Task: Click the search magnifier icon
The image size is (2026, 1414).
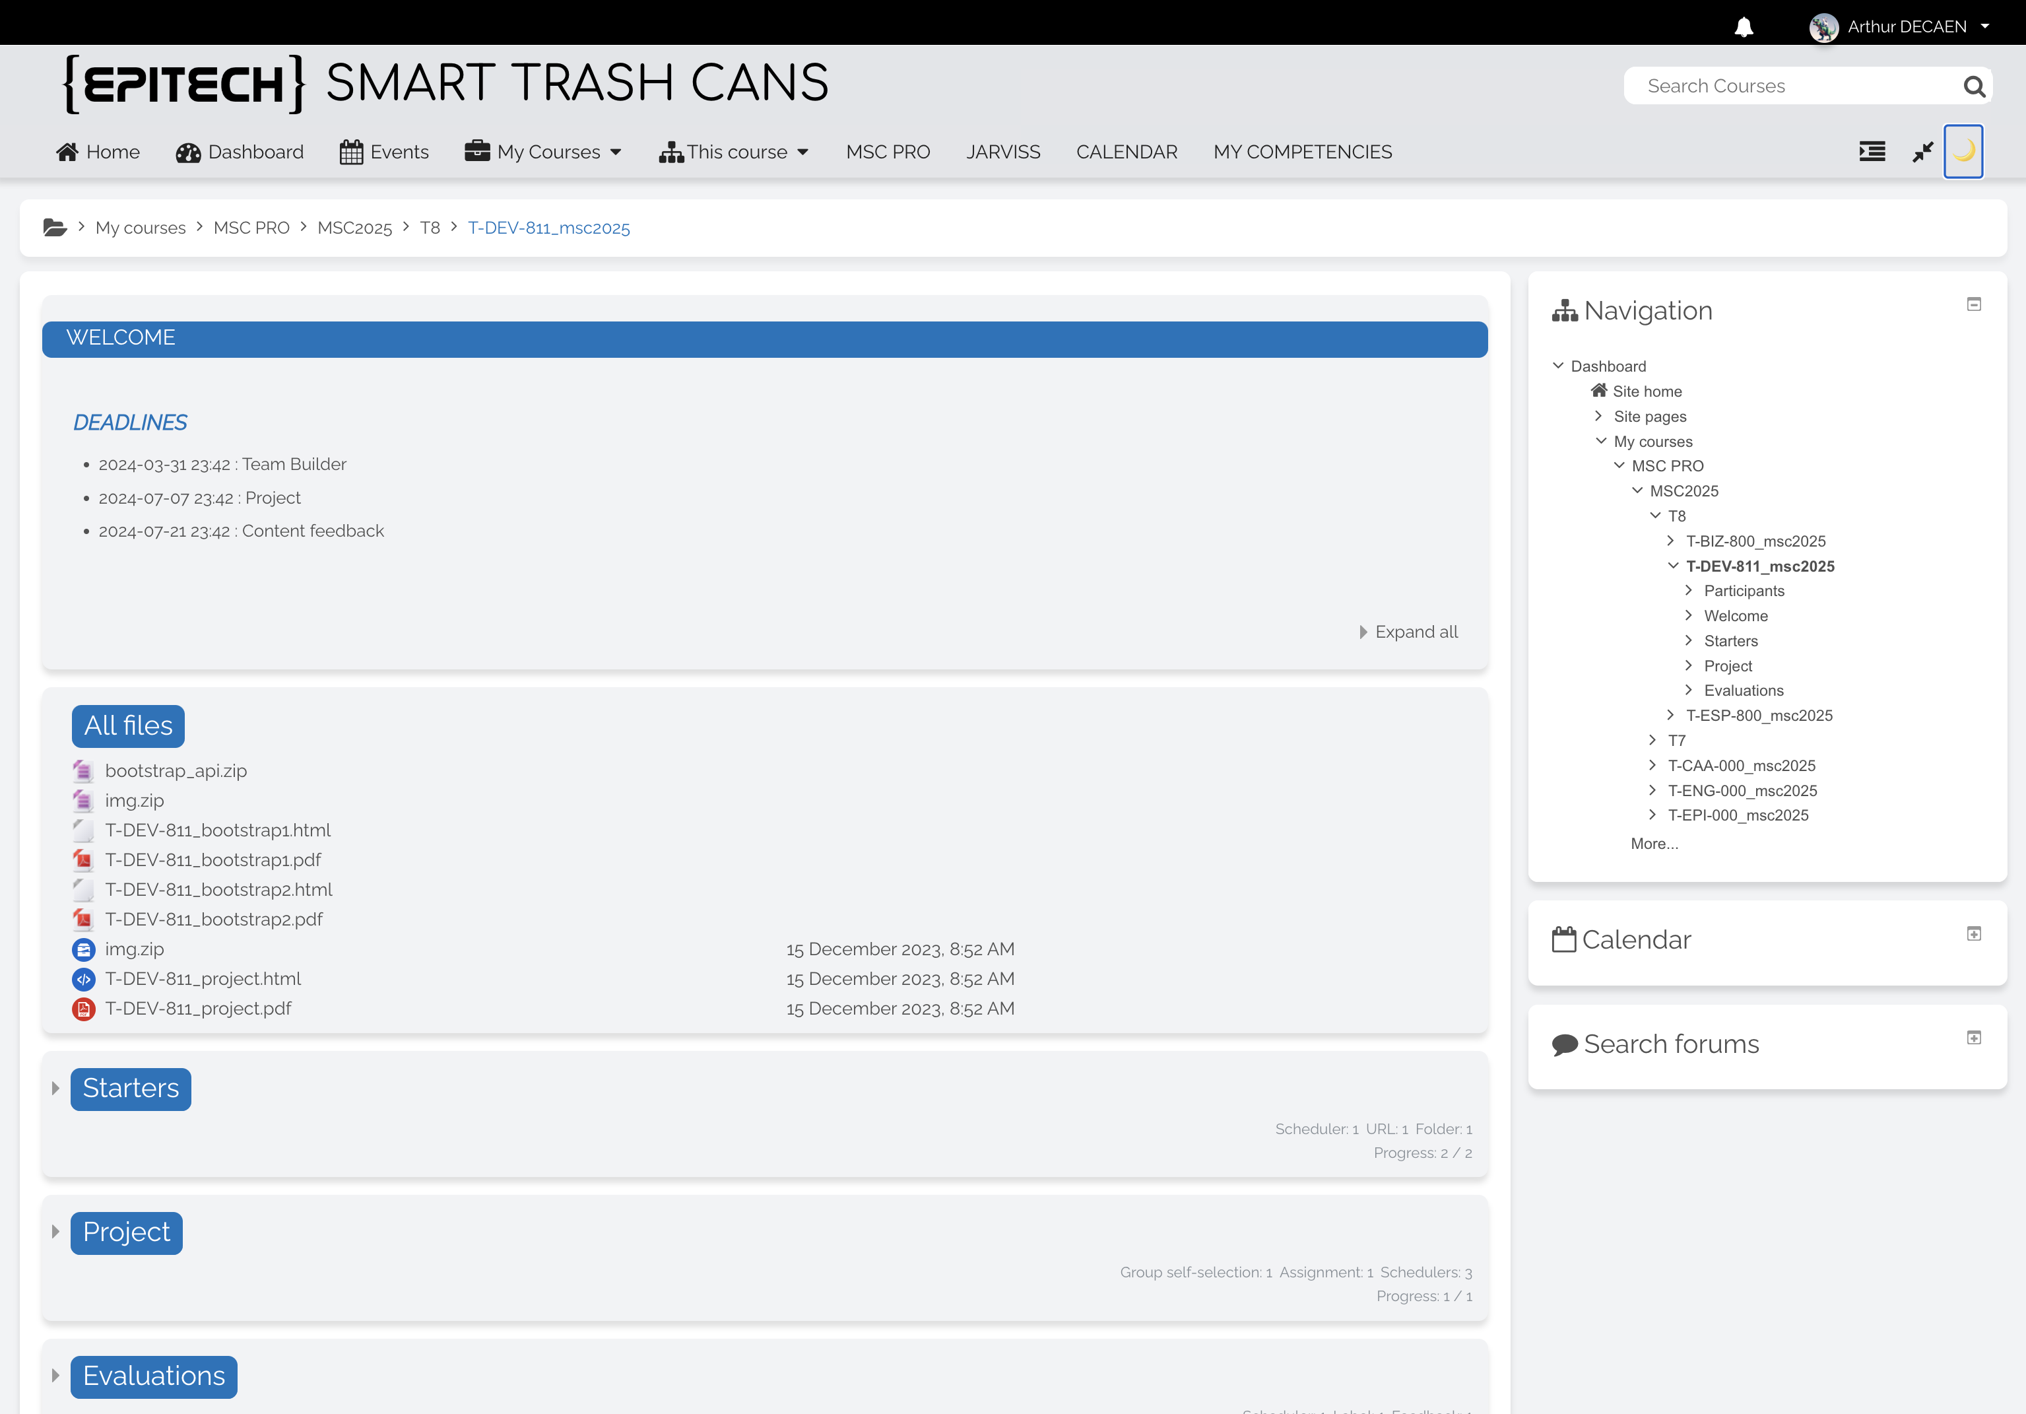Action: (1974, 86)
